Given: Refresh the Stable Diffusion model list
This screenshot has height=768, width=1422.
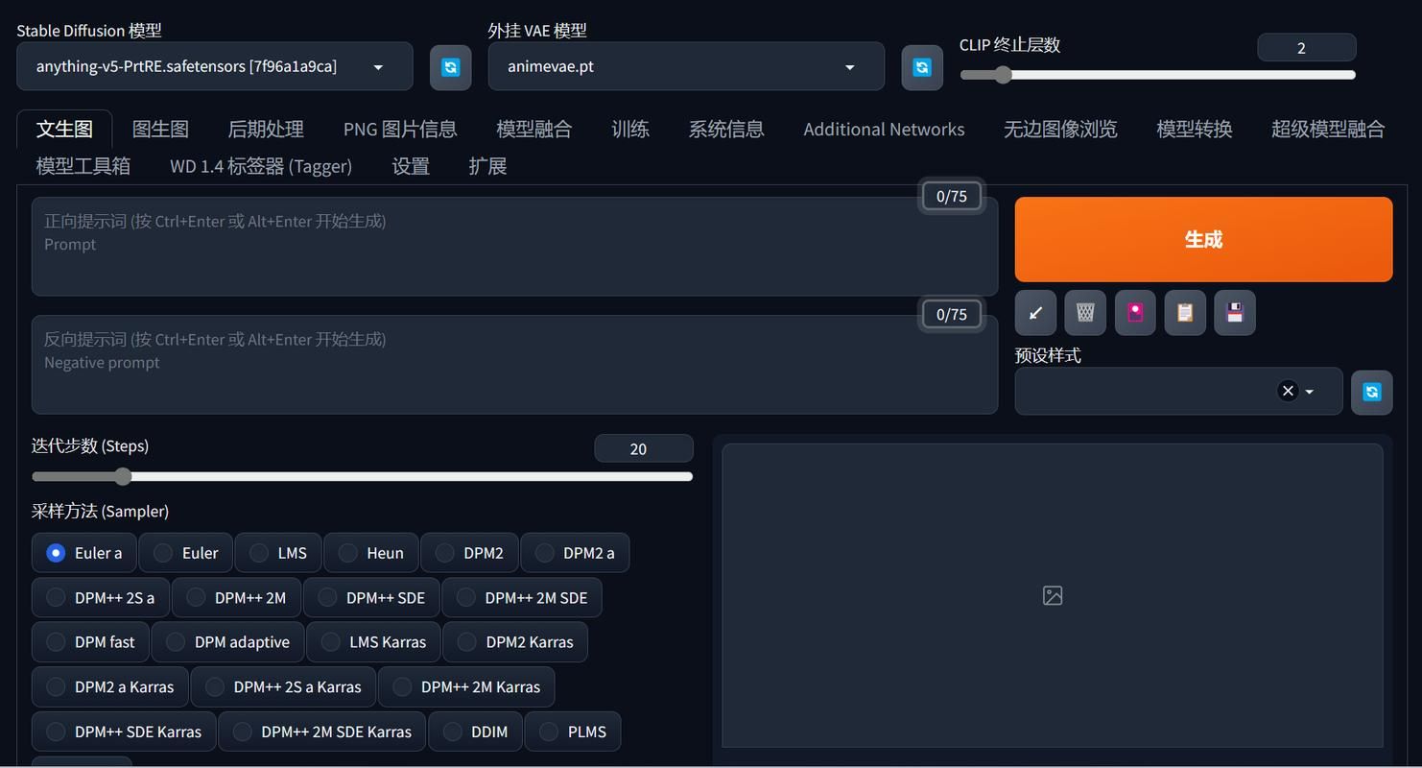Looking at the screenshot, I should coord(450,67).
